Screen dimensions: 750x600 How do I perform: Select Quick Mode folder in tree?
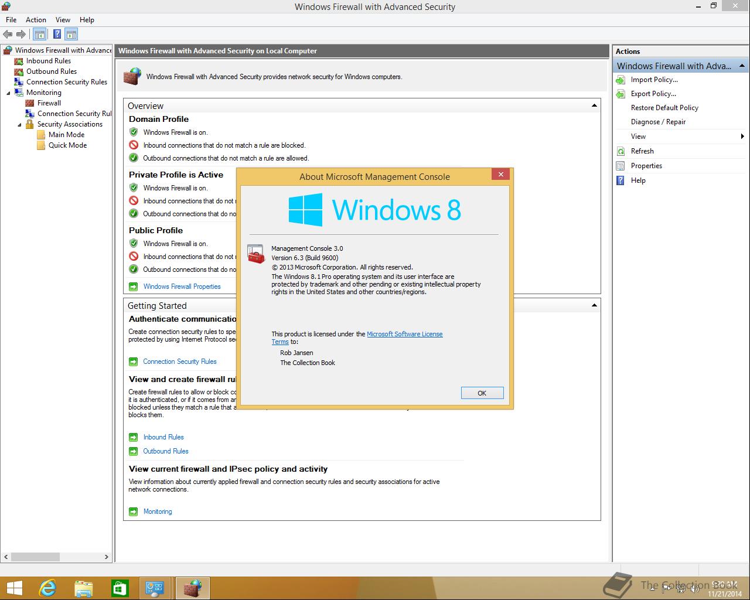pos(67,145)
